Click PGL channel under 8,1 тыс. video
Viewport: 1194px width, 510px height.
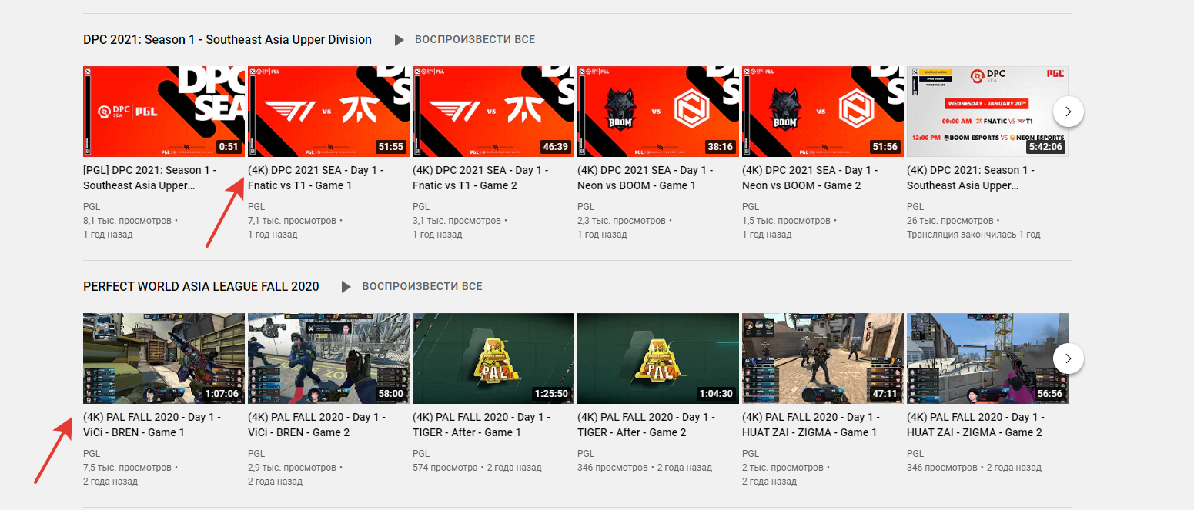pyautogui.click(x=92, y=207)
